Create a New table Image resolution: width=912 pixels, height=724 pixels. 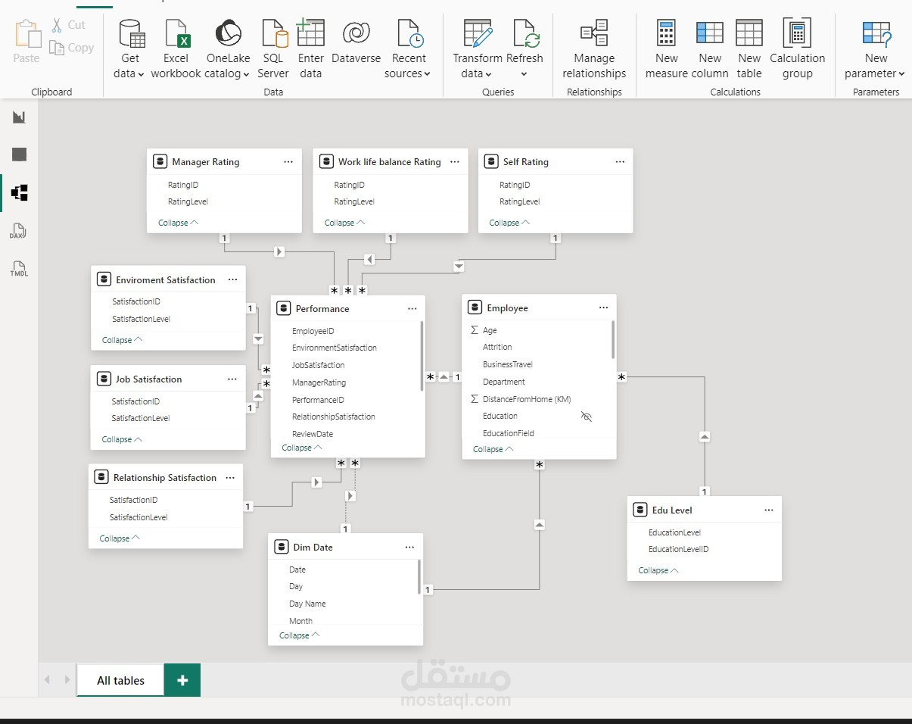749,50
